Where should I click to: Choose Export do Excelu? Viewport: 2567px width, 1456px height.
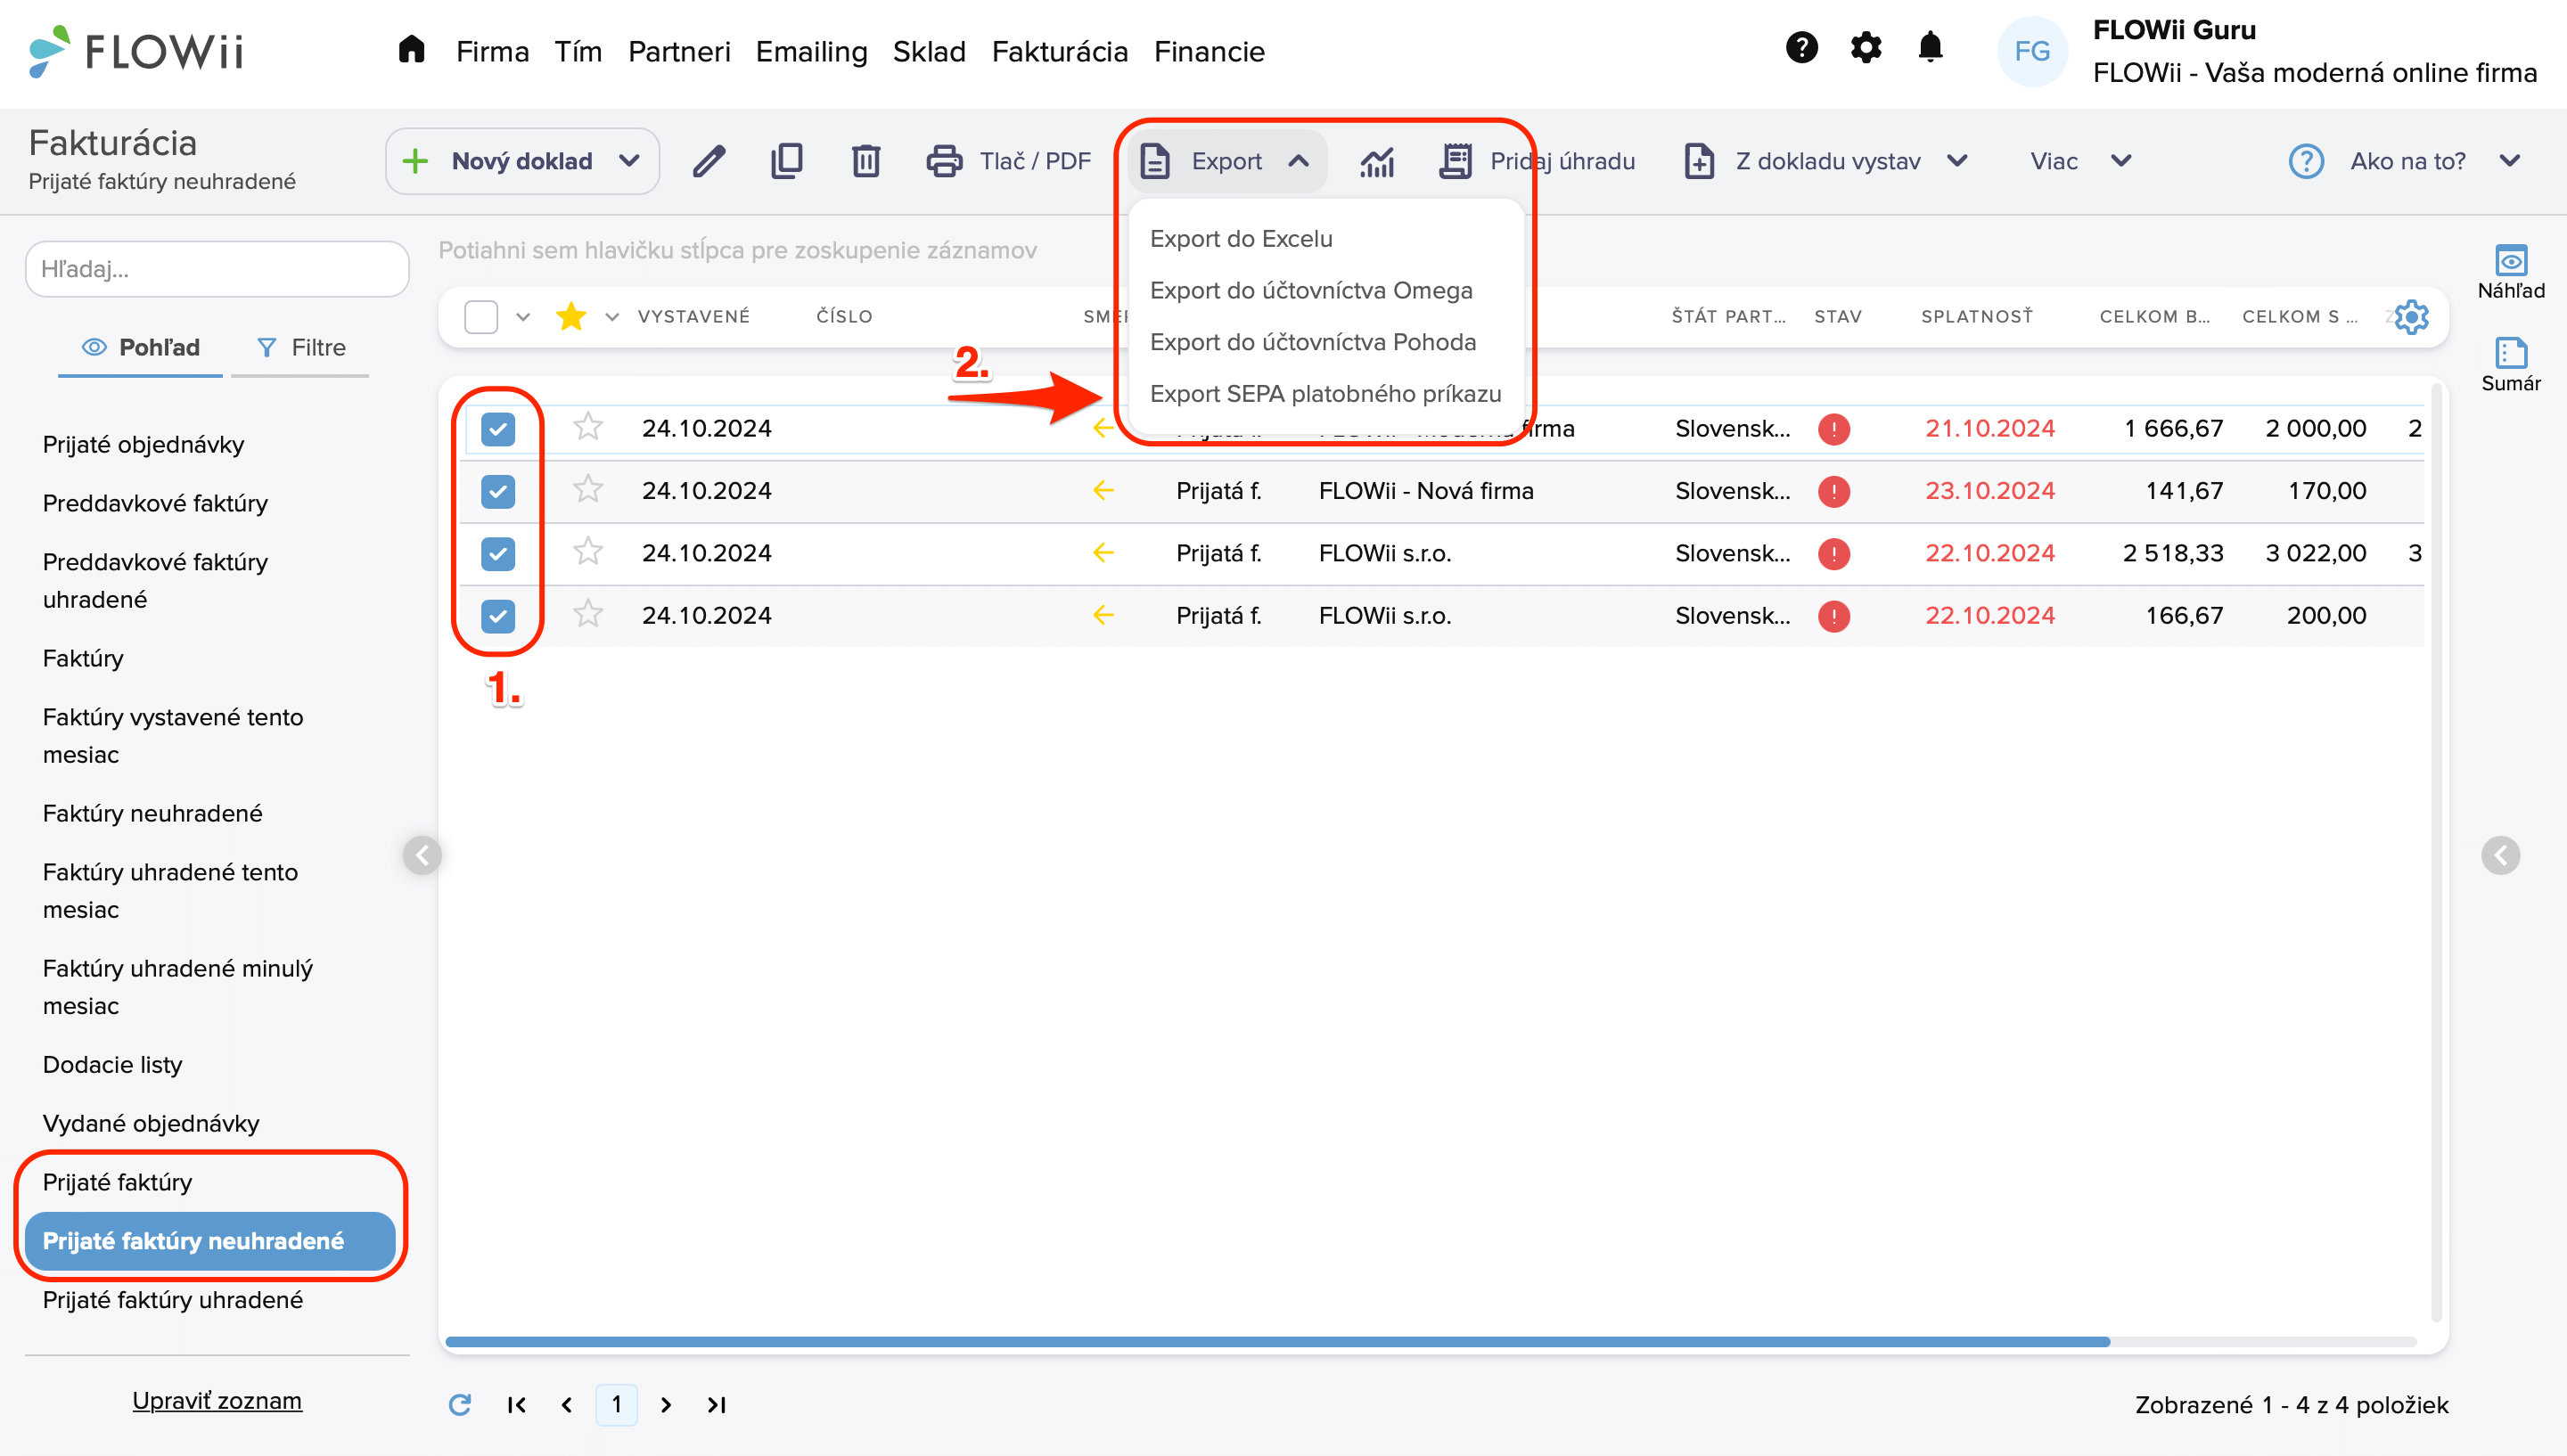tap(1240, 239)
